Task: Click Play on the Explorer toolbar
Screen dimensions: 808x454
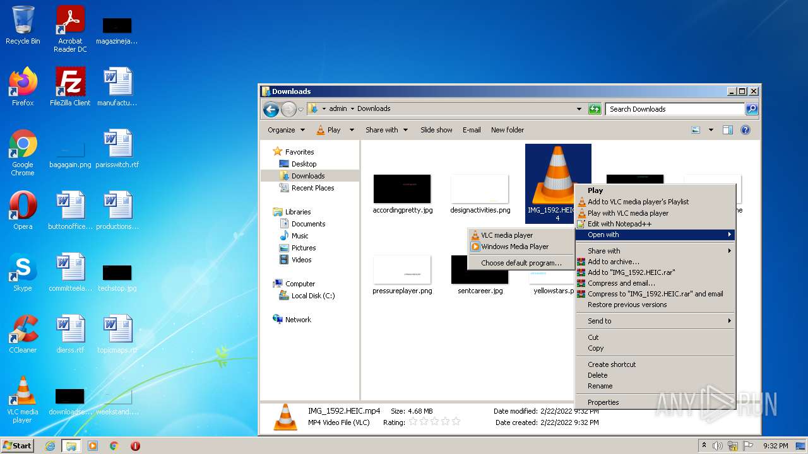Action: (328, 130)
